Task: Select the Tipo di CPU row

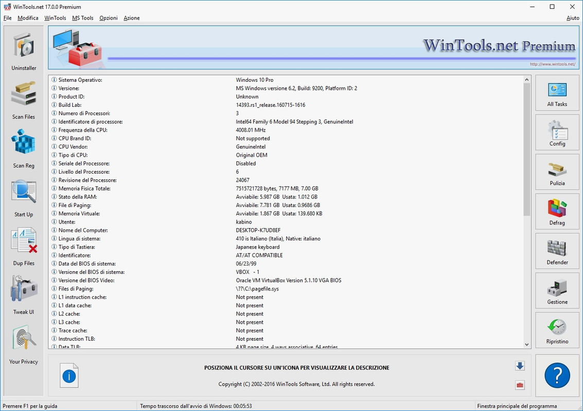Action: tap(286, 155)
